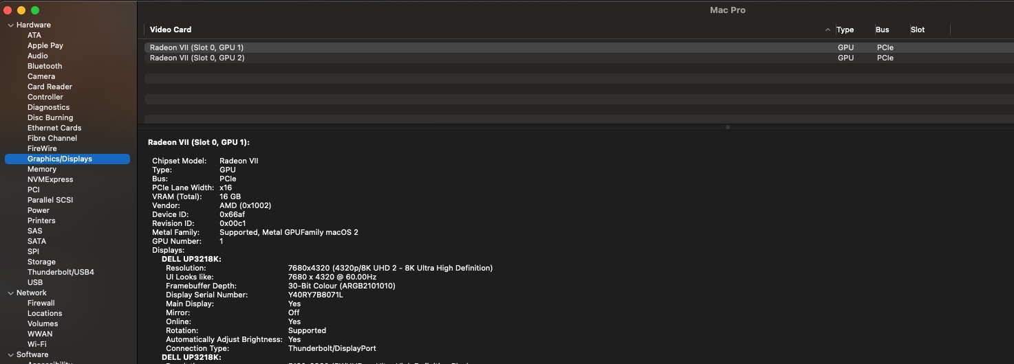Image resolution: width=1014 pixels, height=364 pixels.
Task: Select Power in the sidebar
Action: 39,210
